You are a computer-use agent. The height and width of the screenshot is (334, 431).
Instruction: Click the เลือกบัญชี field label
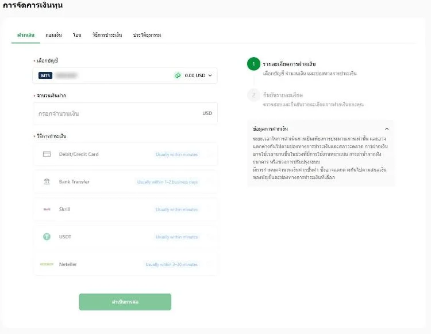pyautogui.click(x=47, y=60)
